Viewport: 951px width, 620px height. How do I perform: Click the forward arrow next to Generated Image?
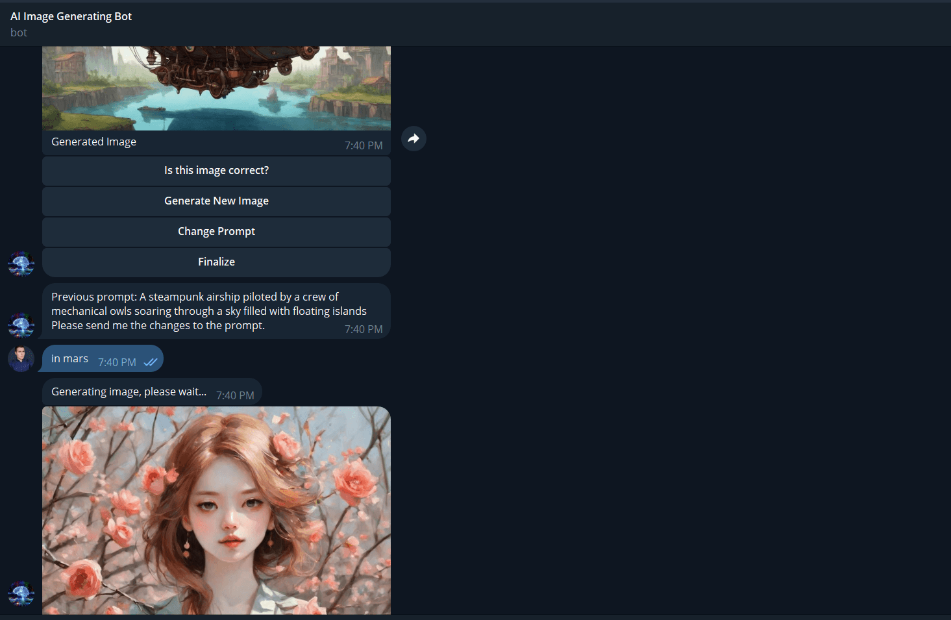point(414,138)
